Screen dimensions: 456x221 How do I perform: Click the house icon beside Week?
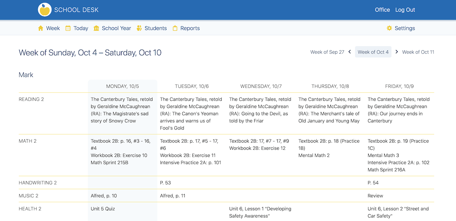(x=41, y=28)
